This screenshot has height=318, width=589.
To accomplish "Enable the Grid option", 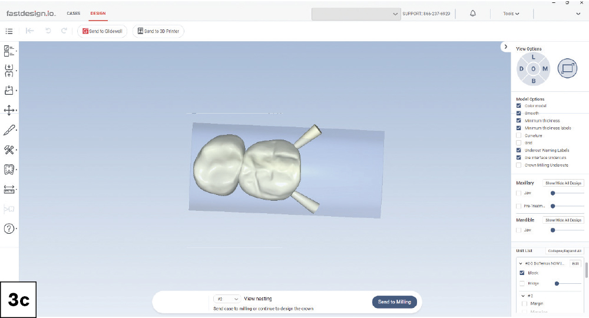I will pyautogui.click(x=519, y=143).
